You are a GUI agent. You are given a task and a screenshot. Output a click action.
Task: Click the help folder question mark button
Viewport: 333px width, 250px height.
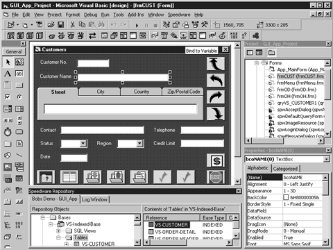click(46, 177)
